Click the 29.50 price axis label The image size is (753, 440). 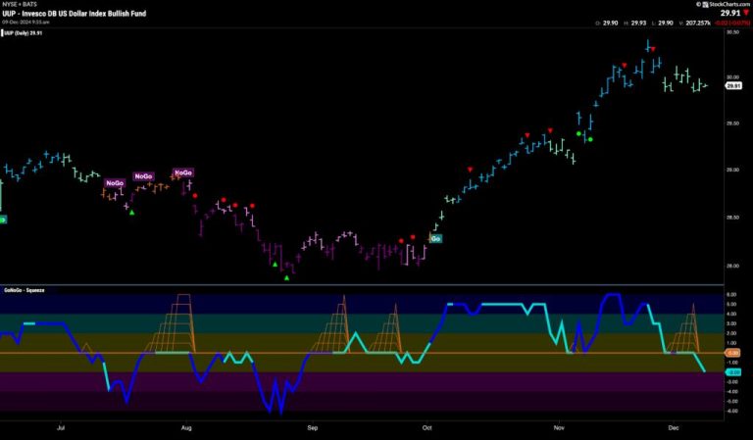click(x=732, y=123)
